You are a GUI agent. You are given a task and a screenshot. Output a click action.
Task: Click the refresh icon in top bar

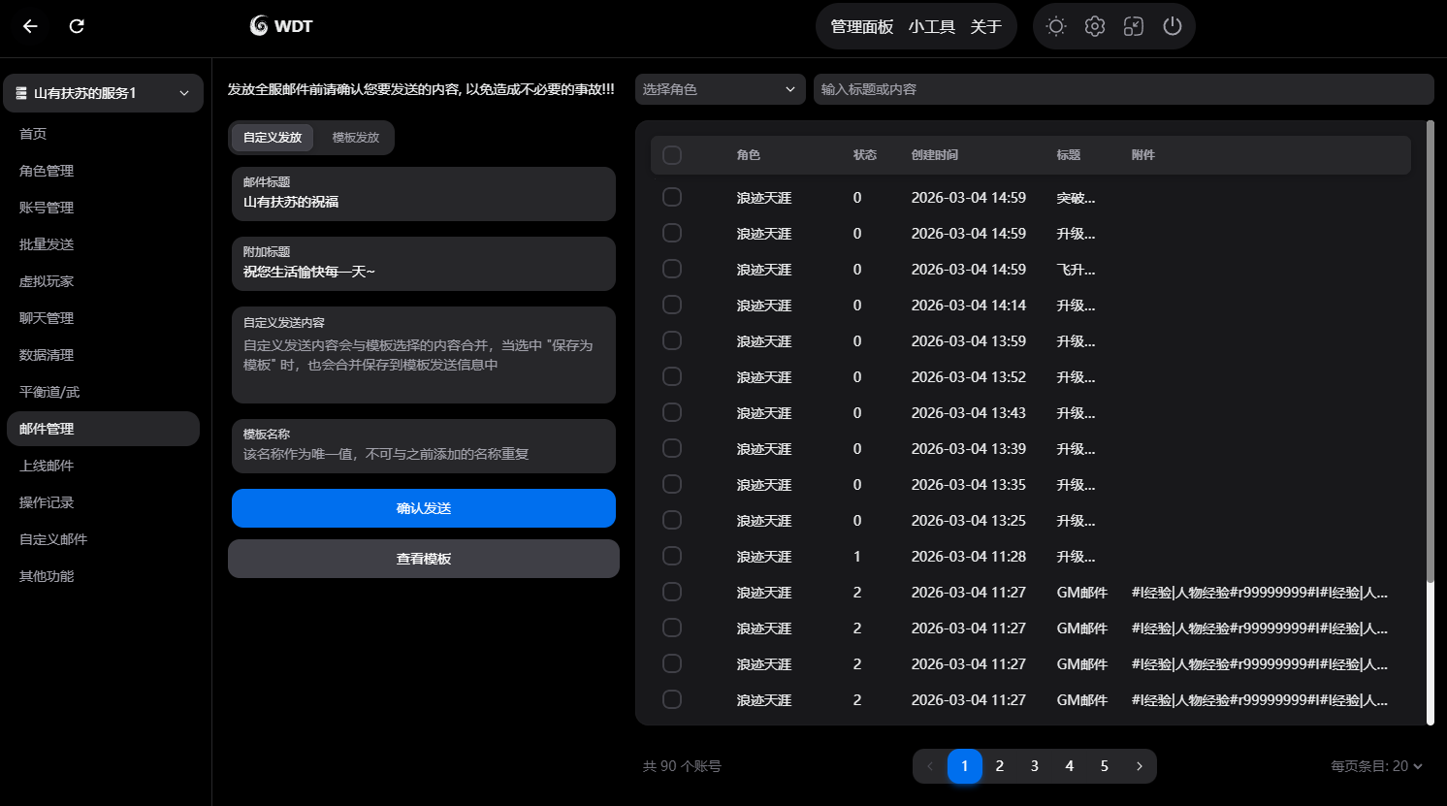coord(77,26)
